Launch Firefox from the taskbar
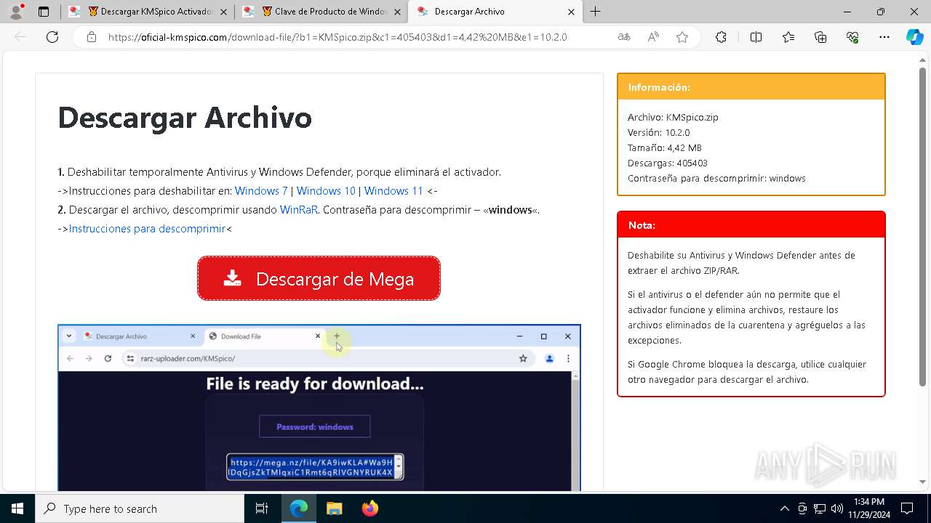Image resolution: width=931 pixels, height=523 pixels. [x=369, y=508]
